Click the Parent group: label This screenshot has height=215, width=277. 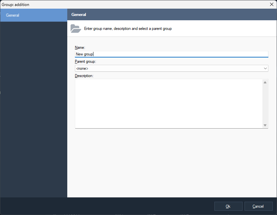85,62
